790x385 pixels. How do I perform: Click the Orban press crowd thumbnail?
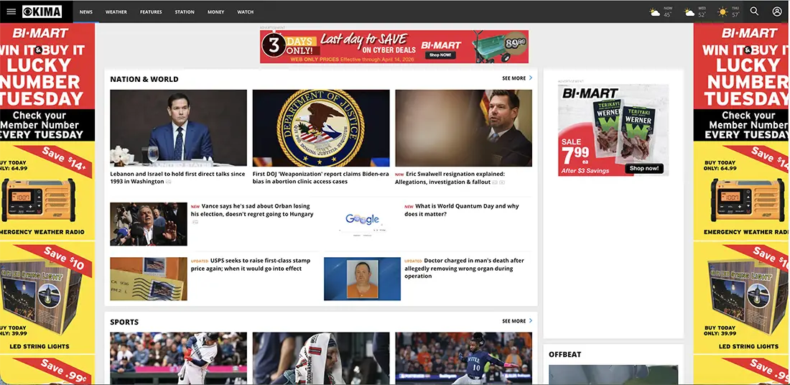pyautogui.click(x=149, y=224)
